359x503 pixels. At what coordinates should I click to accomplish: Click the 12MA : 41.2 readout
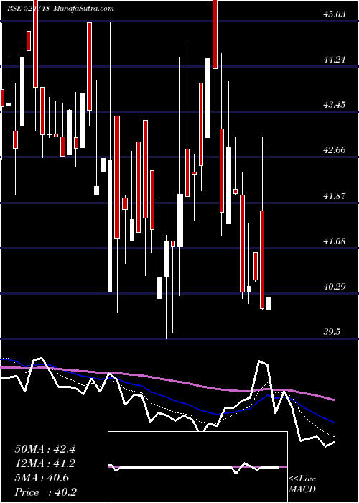click(x=45, y=463)
